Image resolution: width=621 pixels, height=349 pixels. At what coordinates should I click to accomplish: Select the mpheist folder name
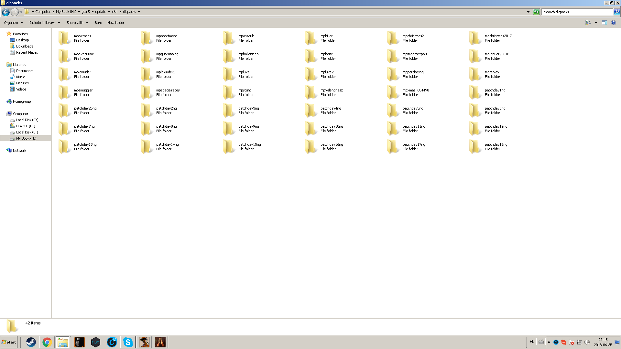326,54
